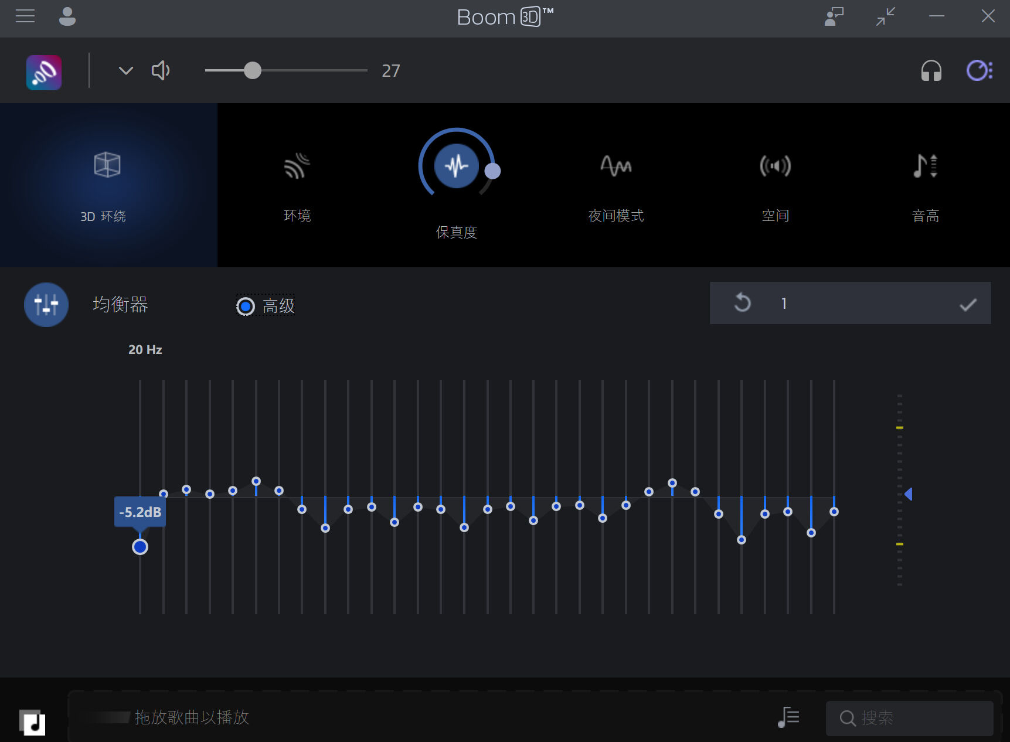This screenshot has height=742, width=1010.
Task: Confirm preset with the checkmark button
Action: (967, 304)
